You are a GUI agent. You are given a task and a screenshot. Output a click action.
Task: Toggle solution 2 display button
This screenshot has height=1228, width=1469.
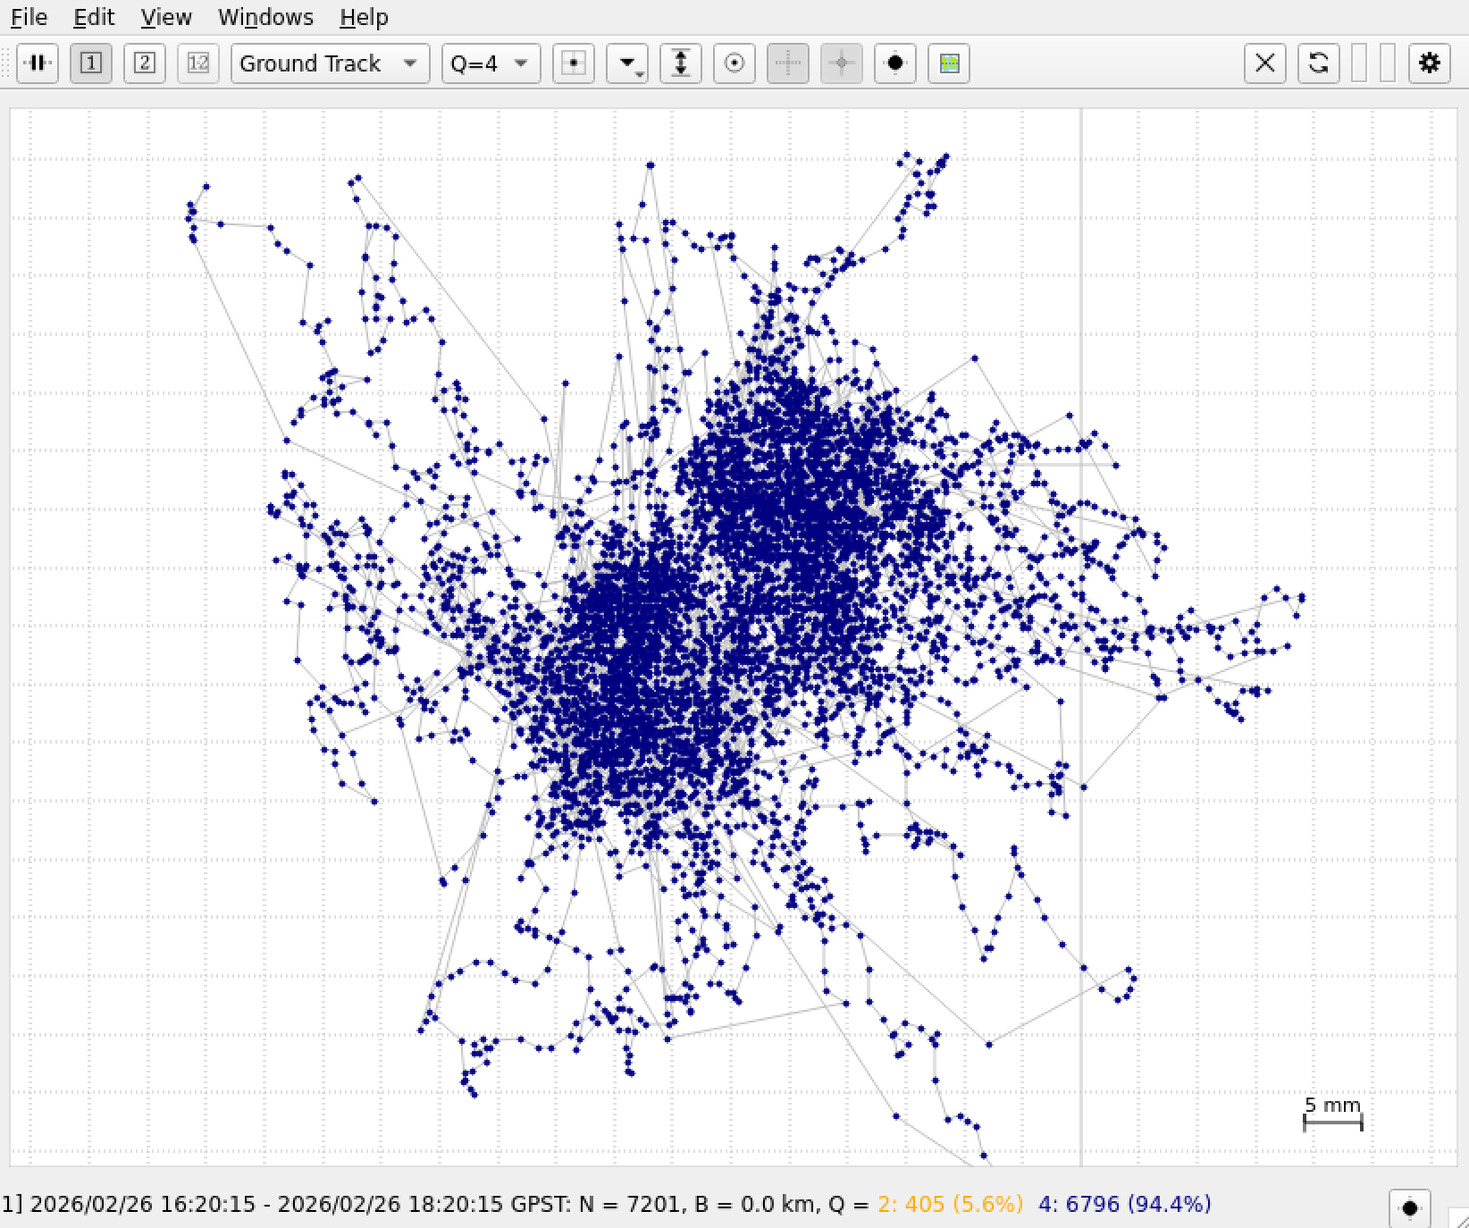click(x=145, y=63)
